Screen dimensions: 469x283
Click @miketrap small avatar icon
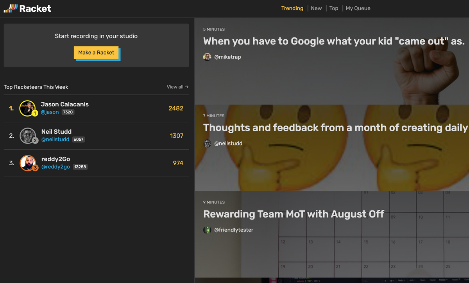207,57
